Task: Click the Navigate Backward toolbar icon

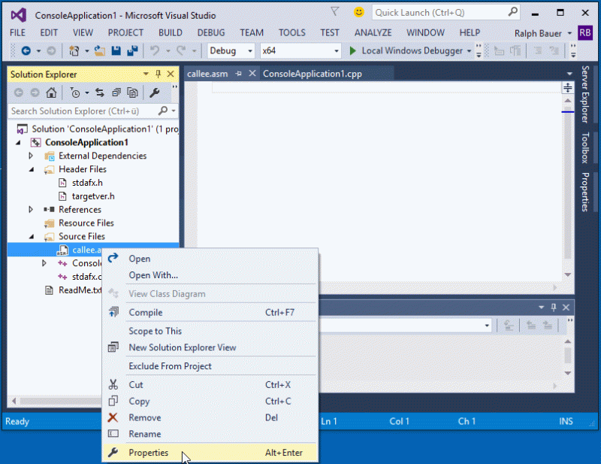Action: (25, 50)
